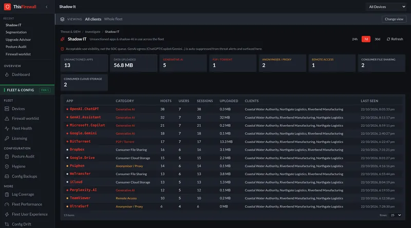This screenshot has width=411, height=228.
Task: Open the Config Drift page
Action: pos(21,224)
